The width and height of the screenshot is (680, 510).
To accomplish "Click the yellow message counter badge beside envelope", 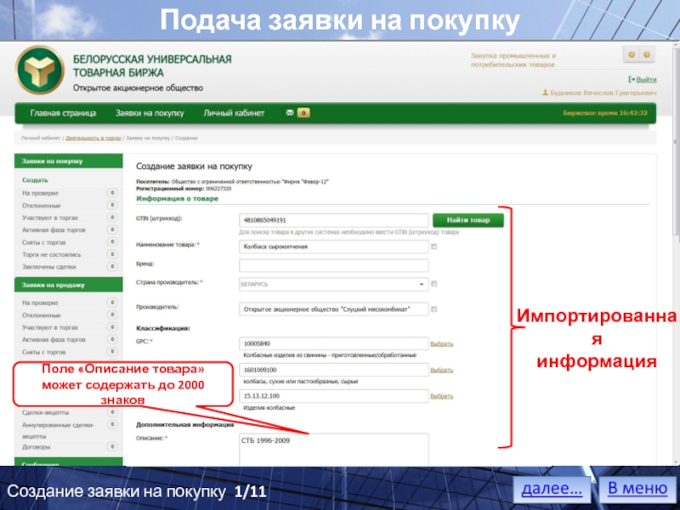I will point(303,113).
